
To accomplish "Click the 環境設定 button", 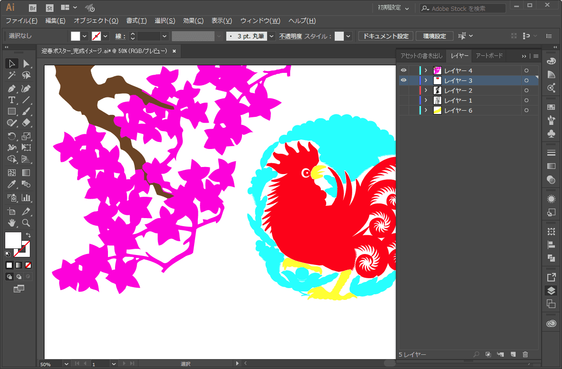I will (435, 36).
